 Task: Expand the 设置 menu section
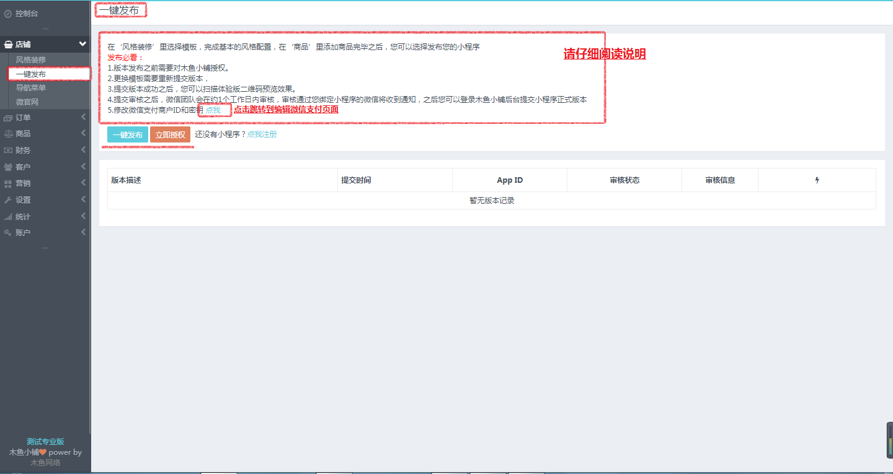[x=82, y=198]
